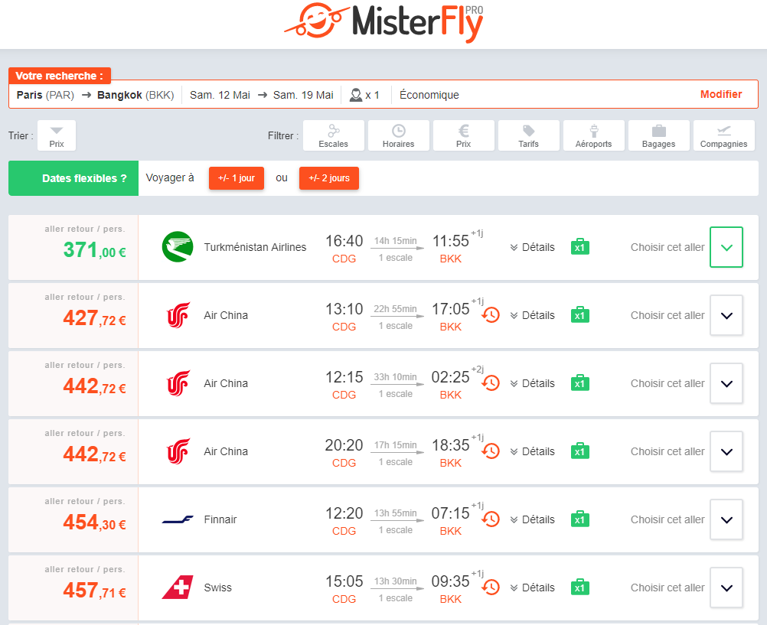This screenshot has height=625, width=767.
Task: Click the baggage x1 icon for Finnair
Action: (x=580, y=519)
